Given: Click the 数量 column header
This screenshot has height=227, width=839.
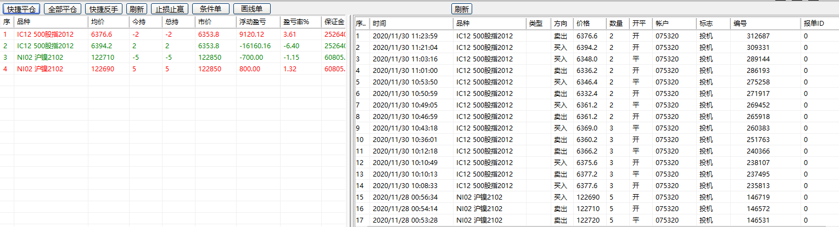Looking at the screenshot, I should click(618, 24).
